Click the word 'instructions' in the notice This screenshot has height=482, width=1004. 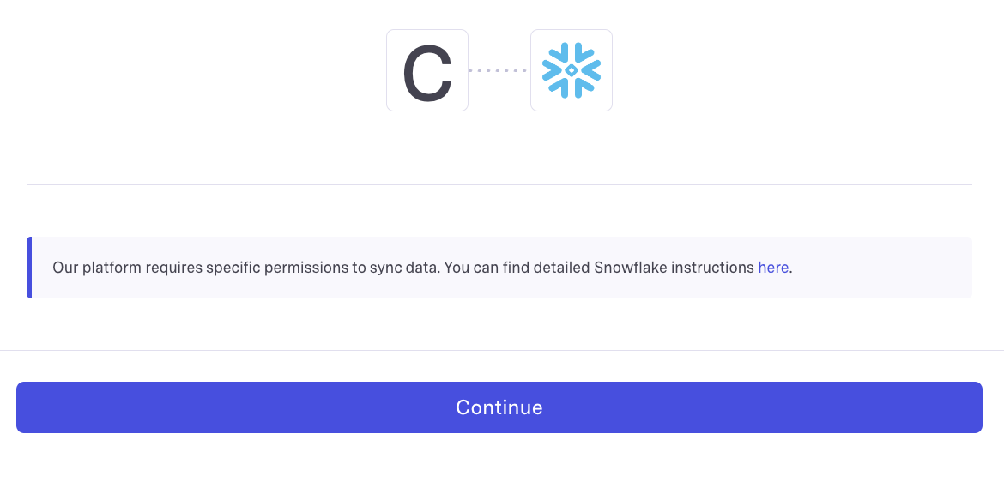pyautogui.click(x=712, y=268)
